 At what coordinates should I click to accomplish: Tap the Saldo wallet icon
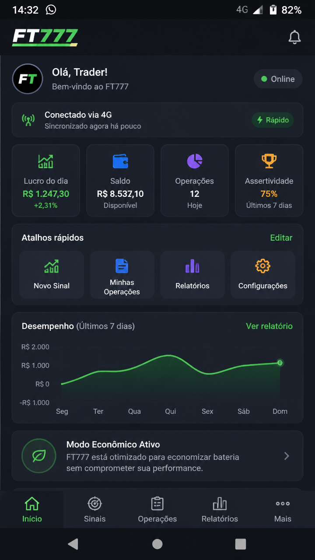click(120, 161)
